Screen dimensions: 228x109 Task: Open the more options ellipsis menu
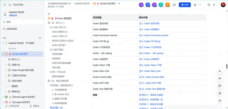[200, 5]
